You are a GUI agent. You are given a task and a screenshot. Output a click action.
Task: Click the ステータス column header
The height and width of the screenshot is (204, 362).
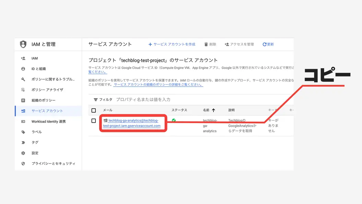tap(179, 110)
